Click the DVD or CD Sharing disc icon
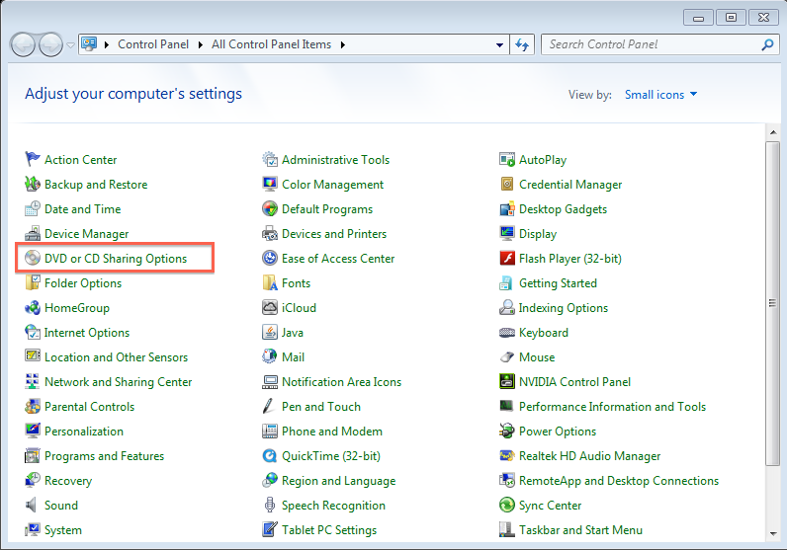 (32, 258)
